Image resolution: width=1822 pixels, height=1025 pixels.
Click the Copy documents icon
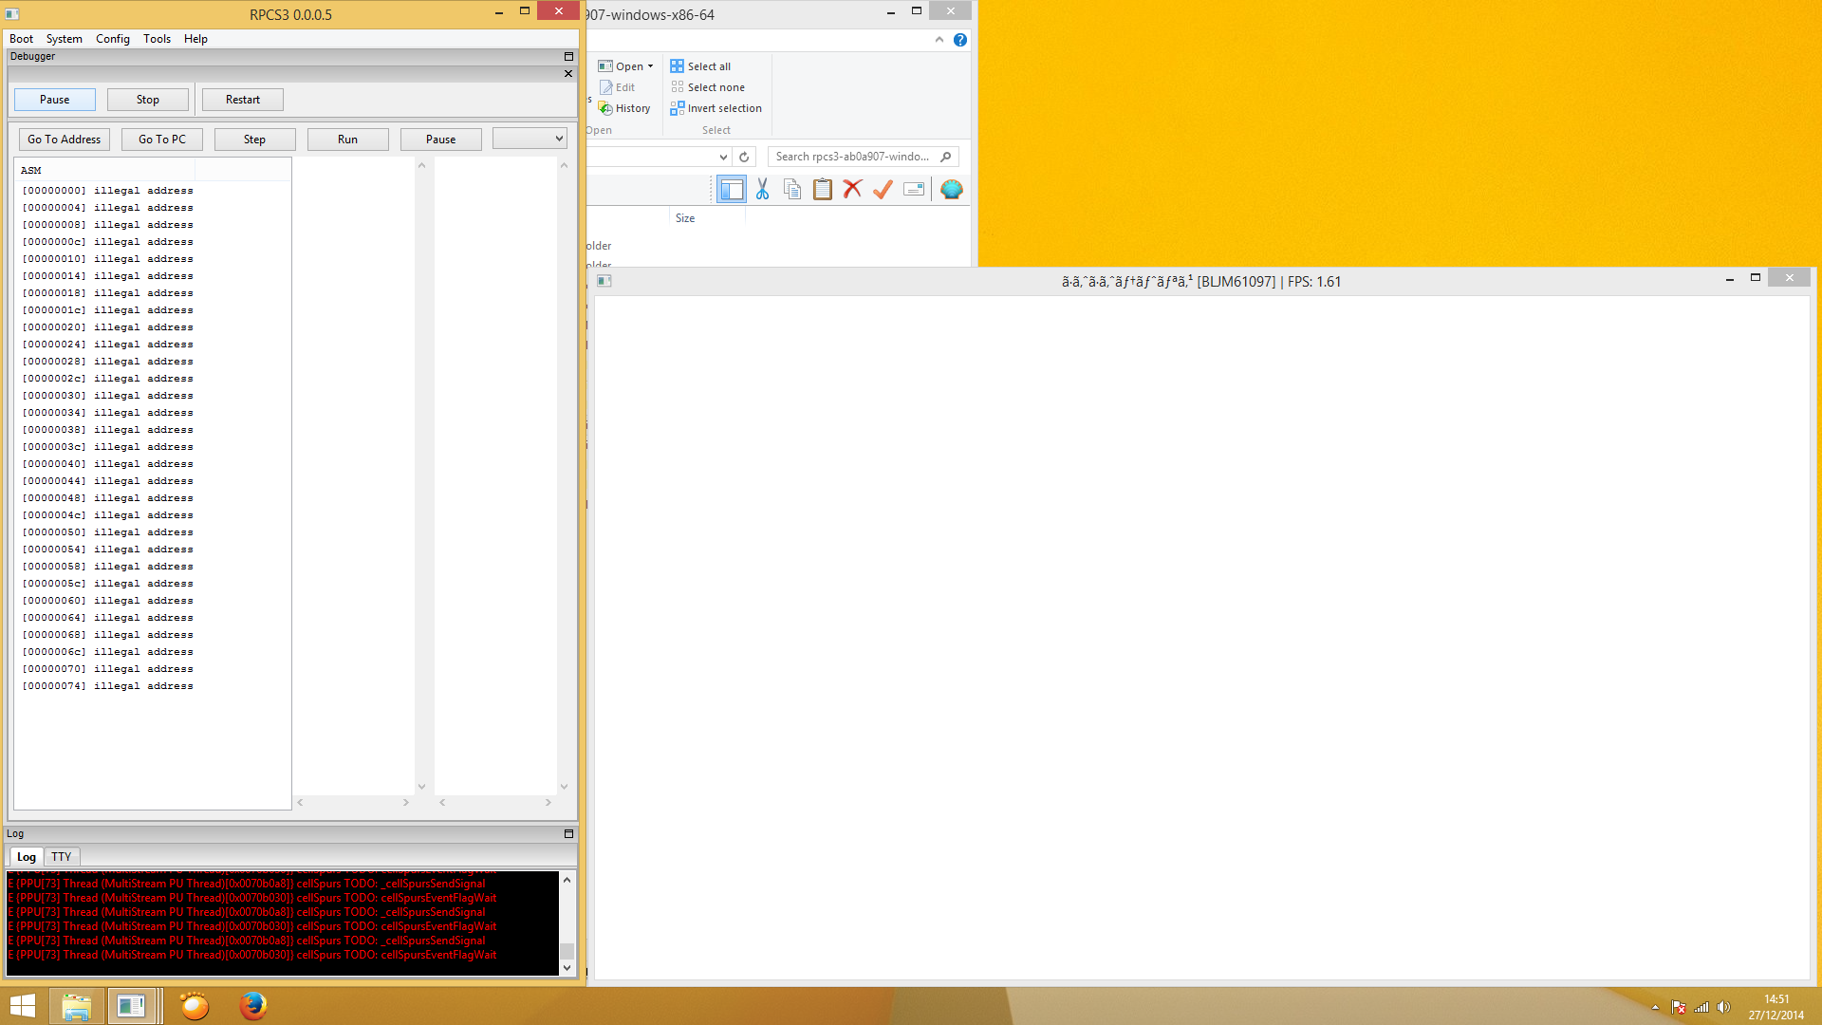click(x=792, y=190)
